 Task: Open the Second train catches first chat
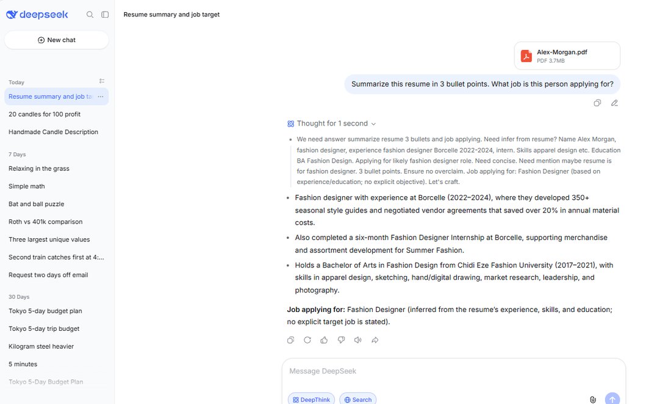(57, 257)
